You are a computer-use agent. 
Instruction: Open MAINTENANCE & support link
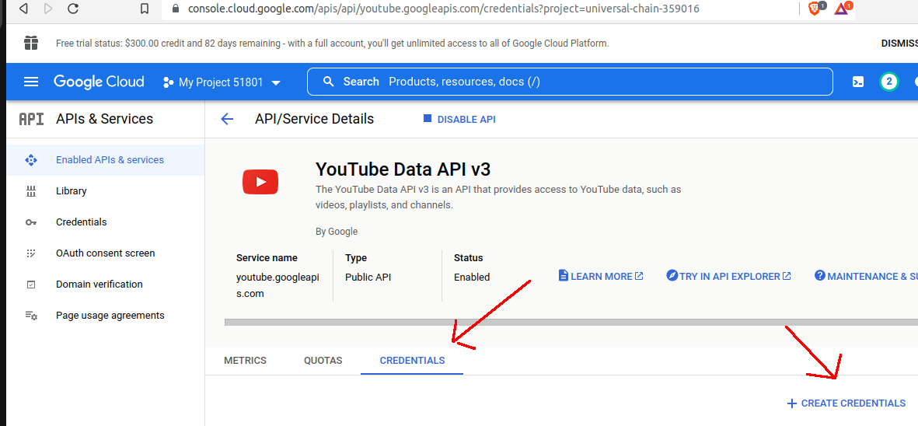click(x=867, y=276)
